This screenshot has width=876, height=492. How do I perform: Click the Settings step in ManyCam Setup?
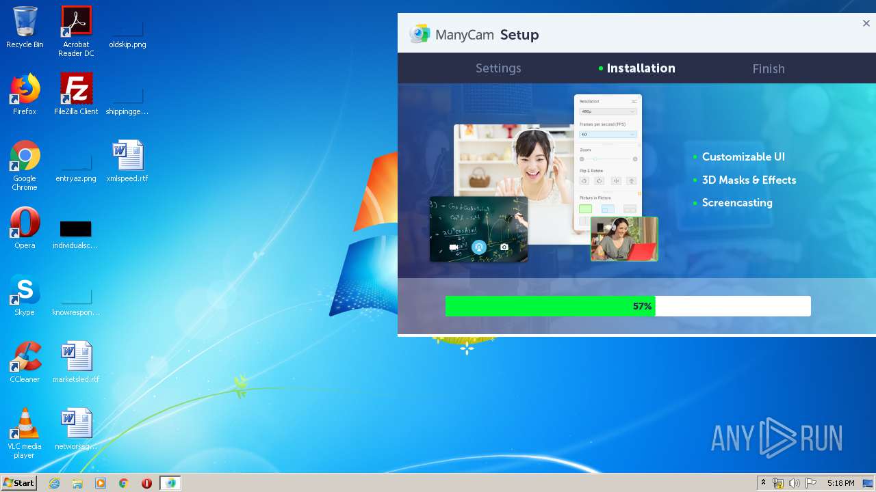click(x=498, y=68)
